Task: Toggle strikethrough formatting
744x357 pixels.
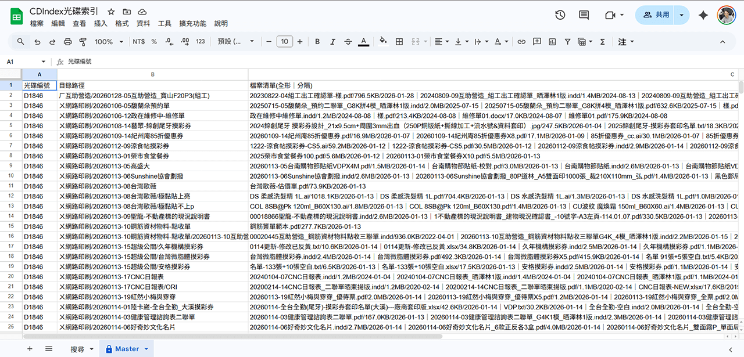Action: coord(348,42)
